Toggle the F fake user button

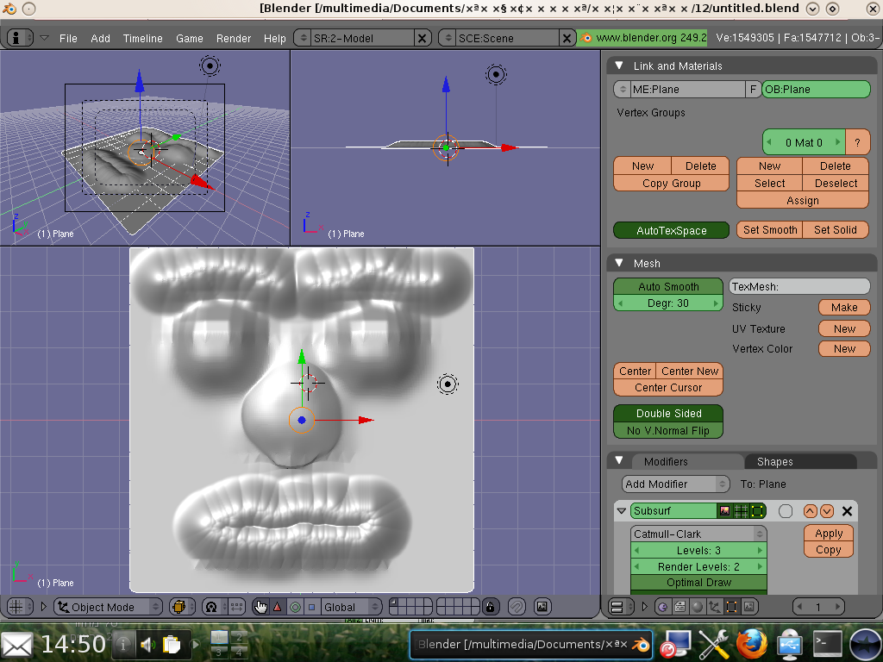pyautogui.click(x=753, y=90)
